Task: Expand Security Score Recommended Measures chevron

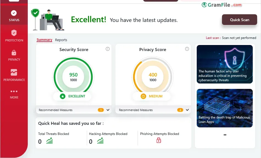Action: (108, 110)
